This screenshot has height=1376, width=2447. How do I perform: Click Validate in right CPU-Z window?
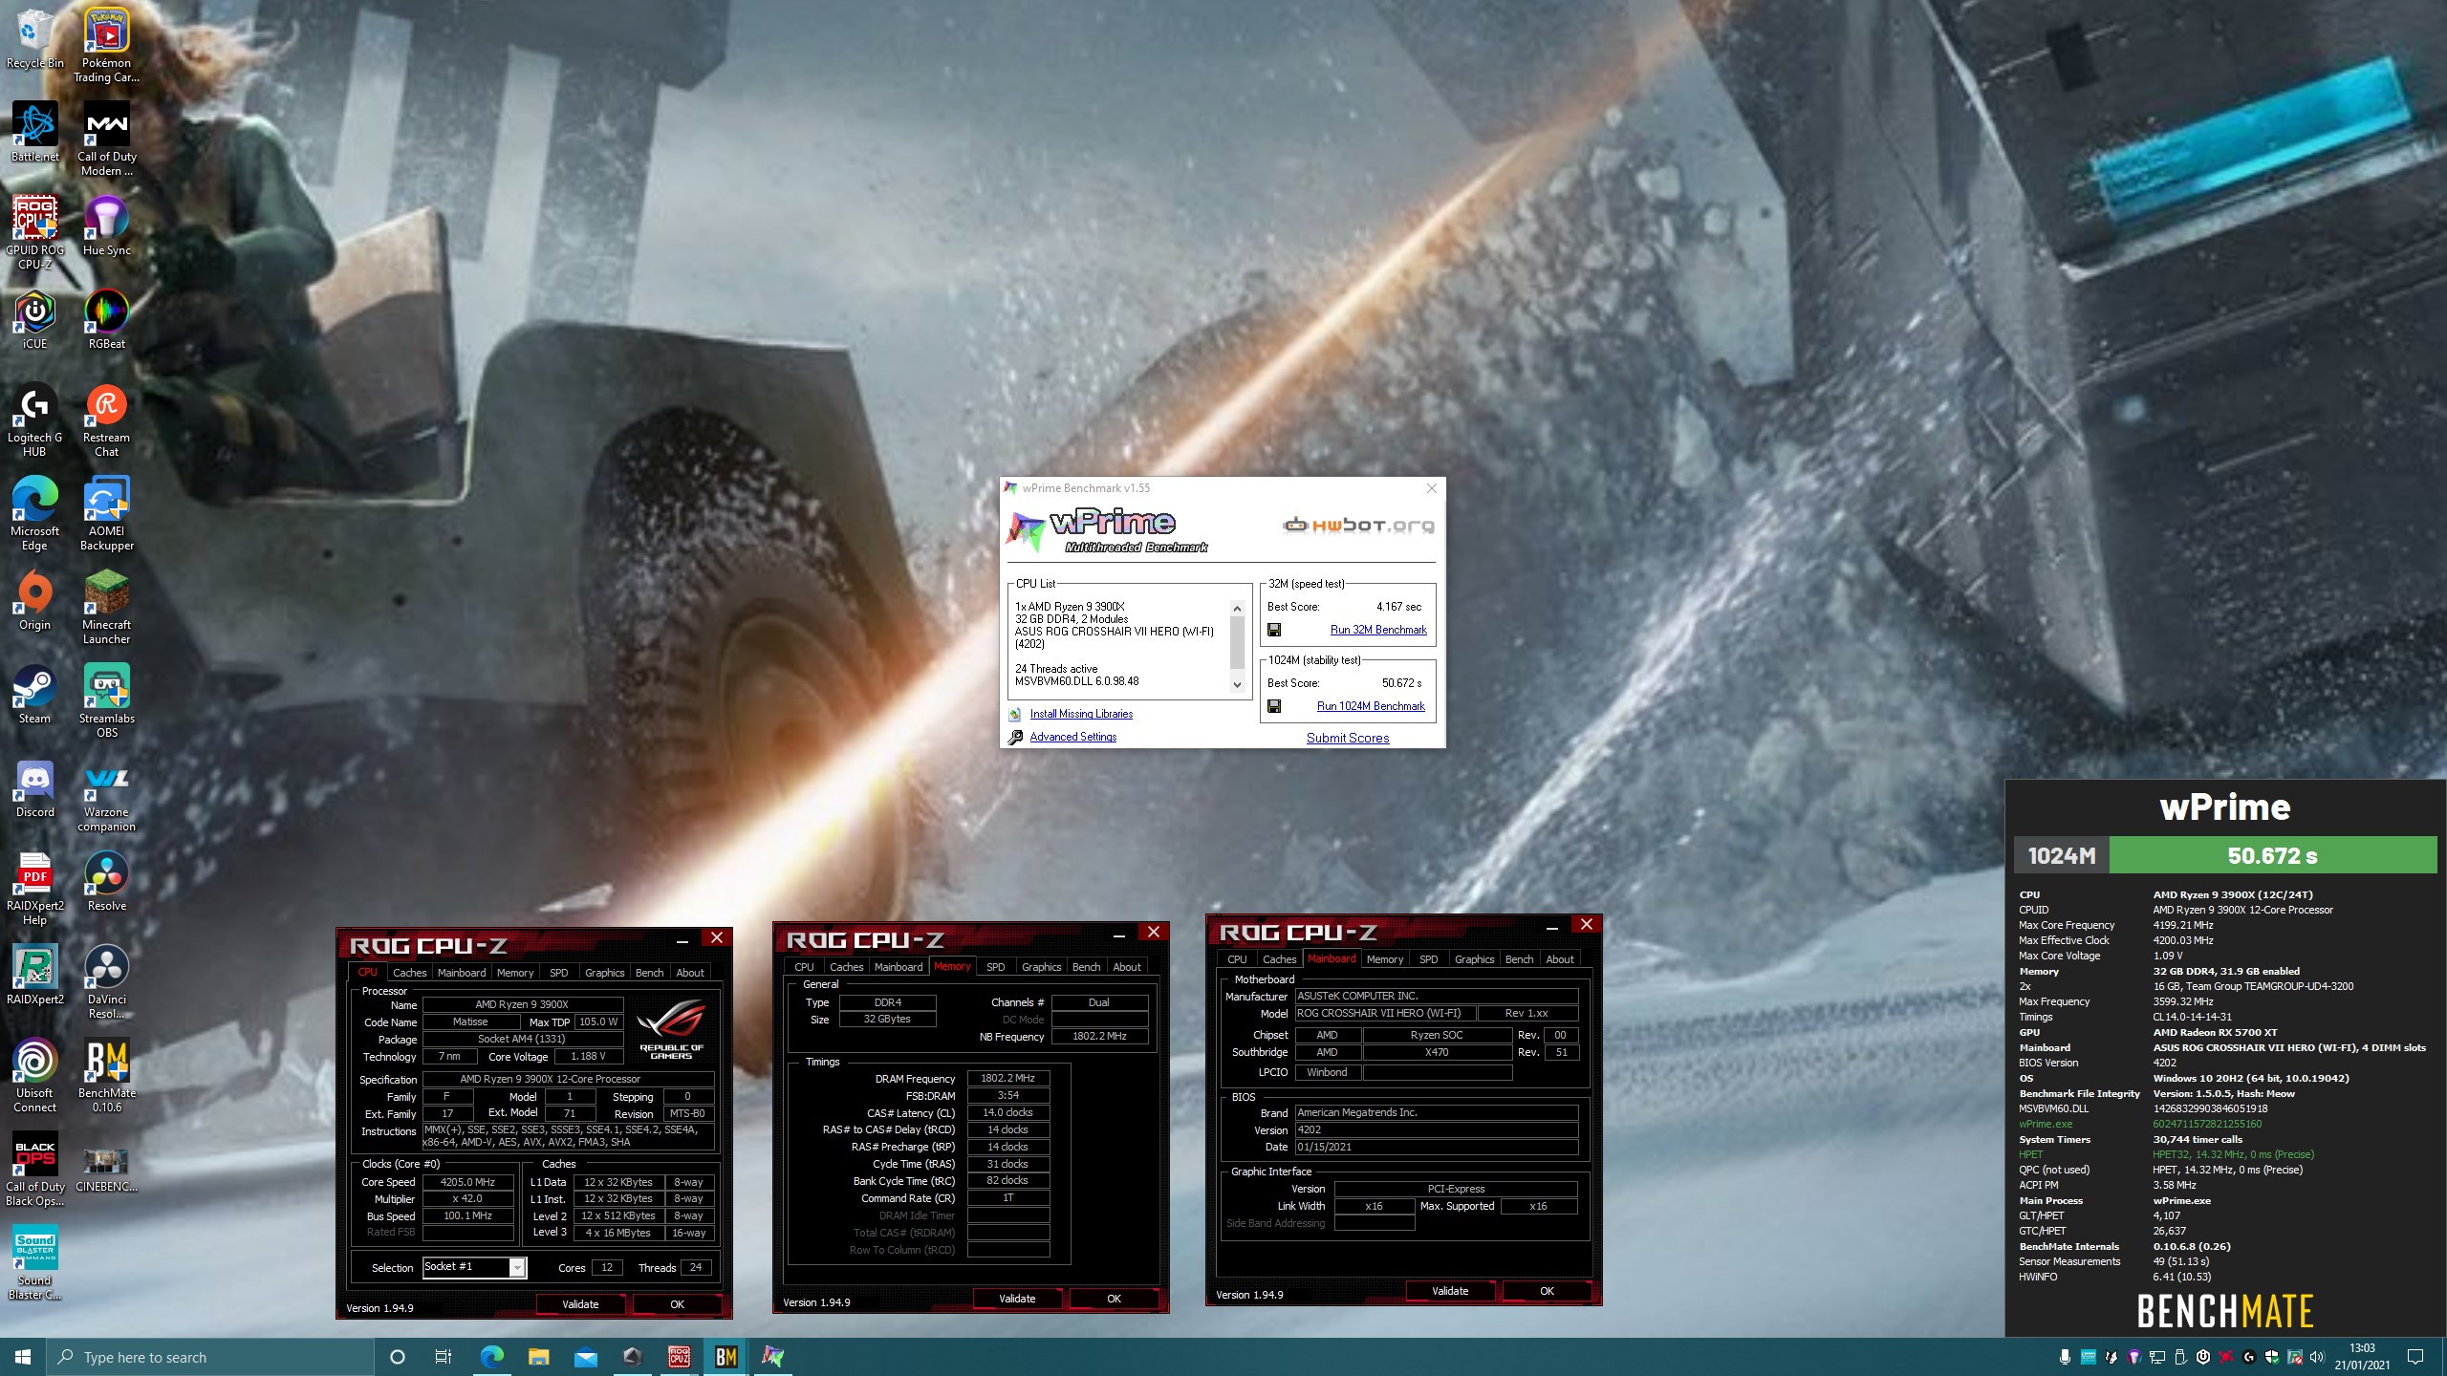click(x=1450, y=1291)
